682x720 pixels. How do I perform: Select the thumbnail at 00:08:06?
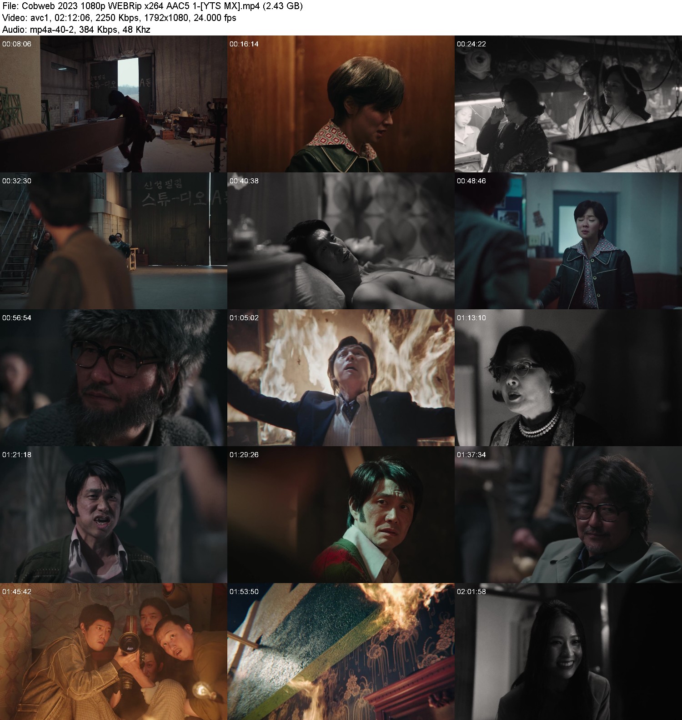114,104
